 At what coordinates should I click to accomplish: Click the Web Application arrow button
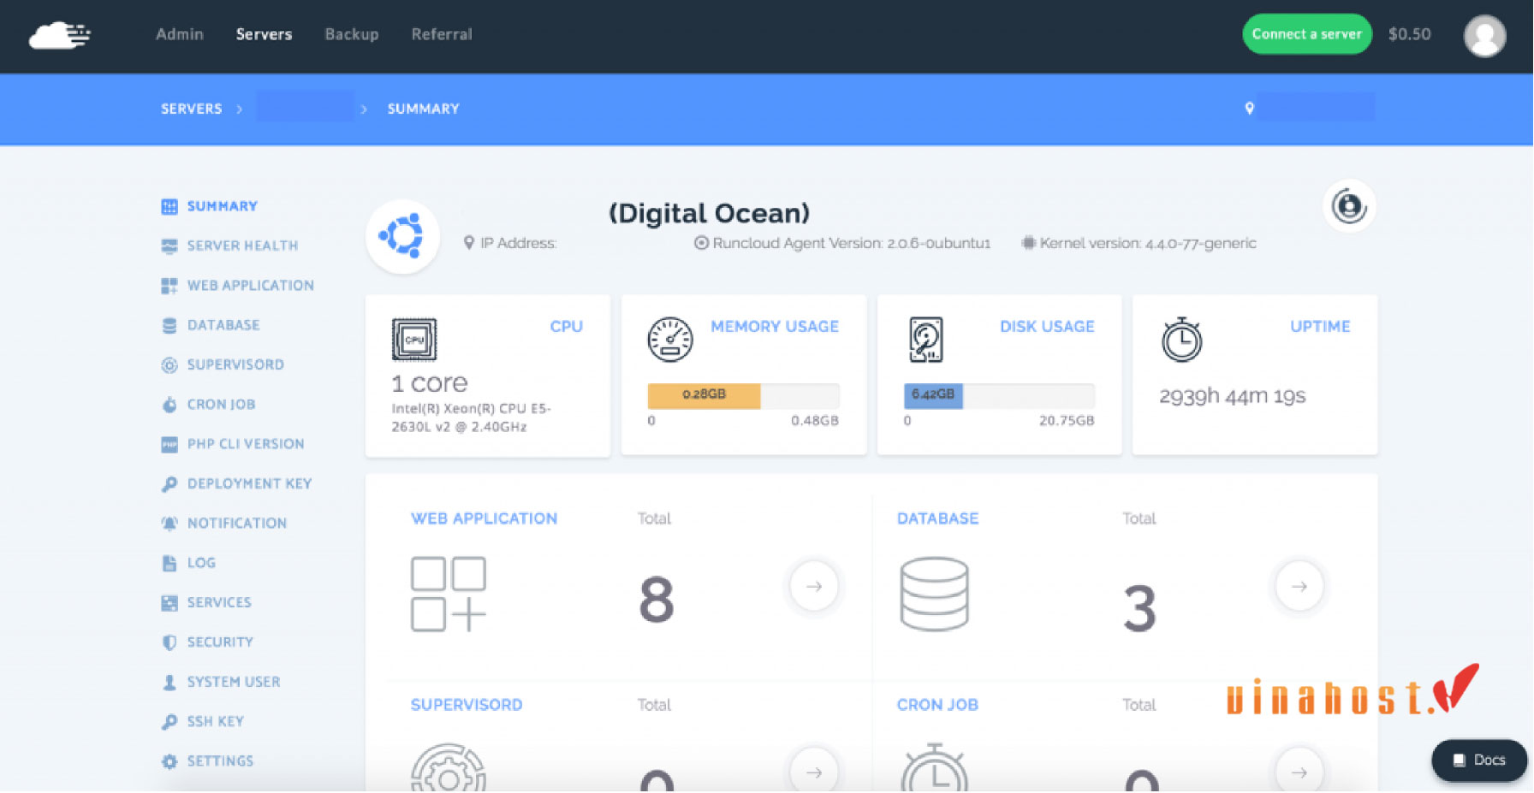pyautogui.click(x=814, y=587)
